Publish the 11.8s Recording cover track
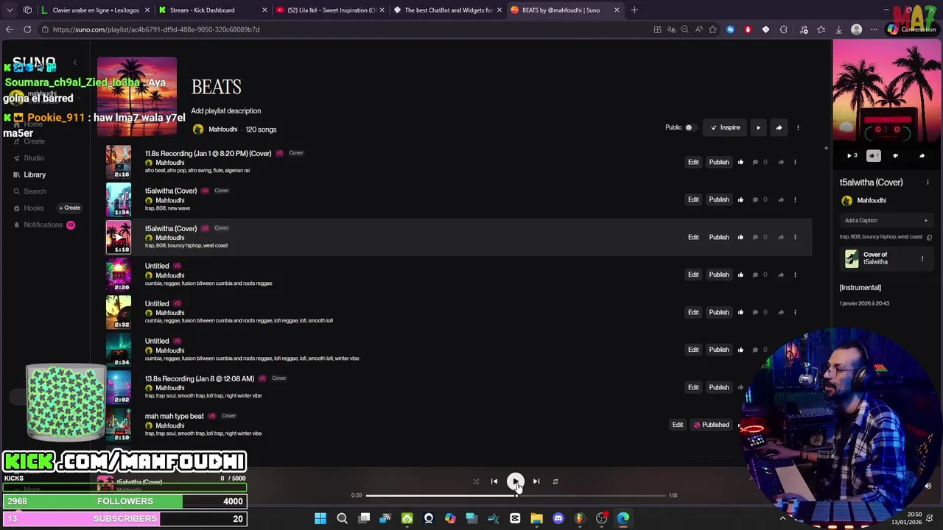943x530 pixels. click(719, 162)
